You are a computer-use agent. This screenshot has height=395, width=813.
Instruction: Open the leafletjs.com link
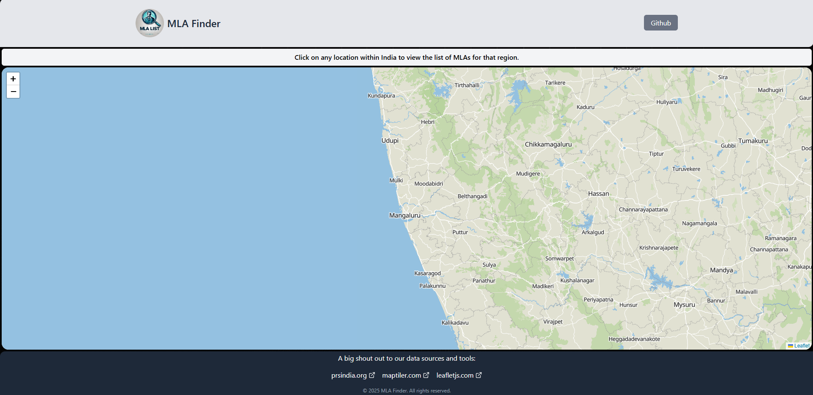(455, 375)
